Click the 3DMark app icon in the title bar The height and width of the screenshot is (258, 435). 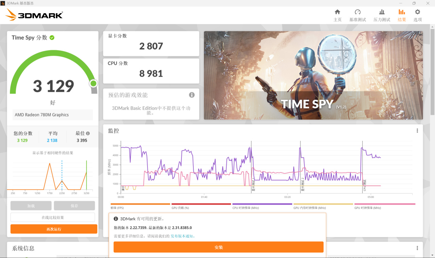coord(3,3)
